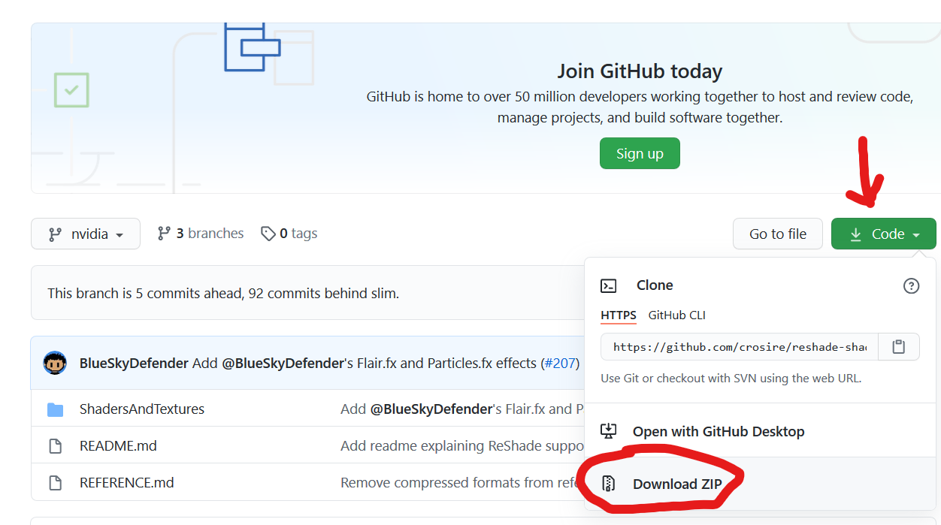Switch to the GitHub CLI tab

[x=677, y=315]
